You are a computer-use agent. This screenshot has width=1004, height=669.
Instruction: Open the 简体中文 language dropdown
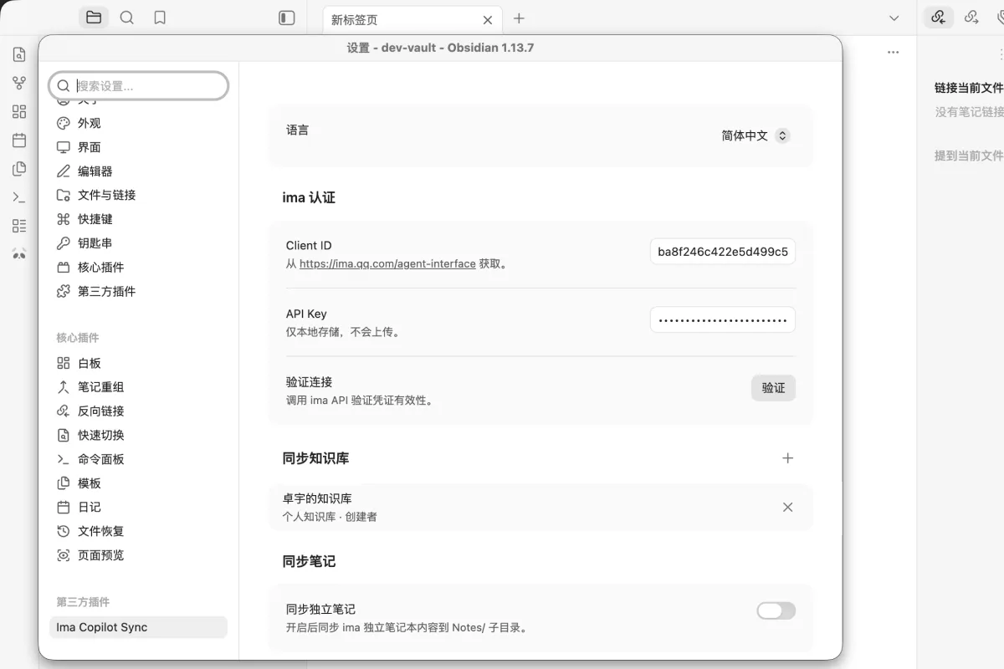(x=755, y=135)
